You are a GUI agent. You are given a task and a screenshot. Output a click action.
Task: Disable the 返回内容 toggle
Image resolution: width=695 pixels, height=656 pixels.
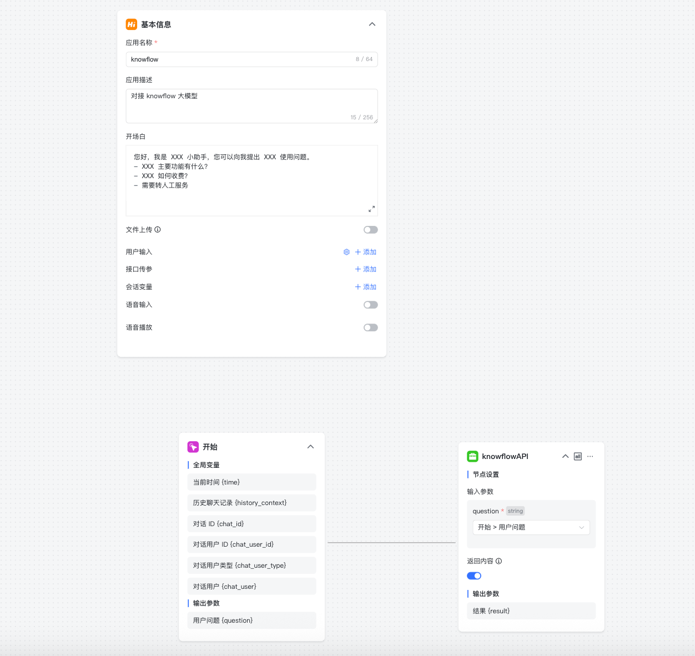pyautogui.click(x=474, y=576)
